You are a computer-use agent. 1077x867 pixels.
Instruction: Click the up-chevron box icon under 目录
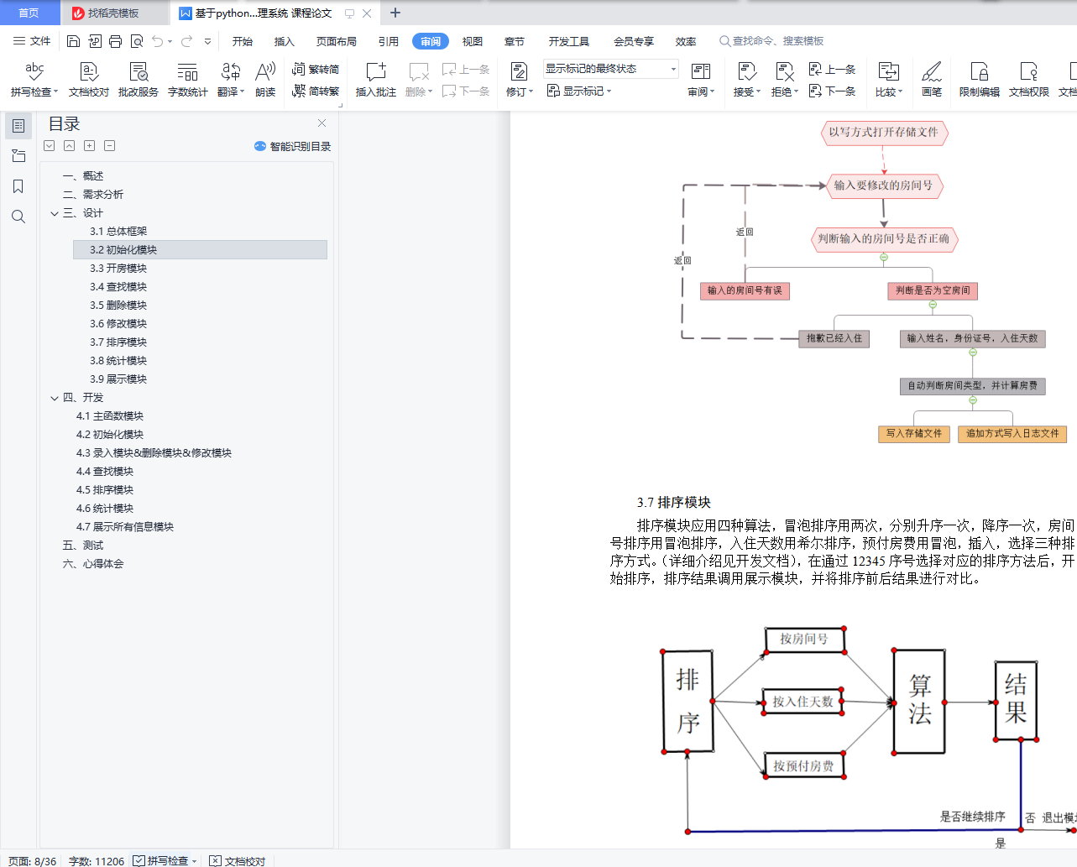pyautogui.click(x=70, y=146)
